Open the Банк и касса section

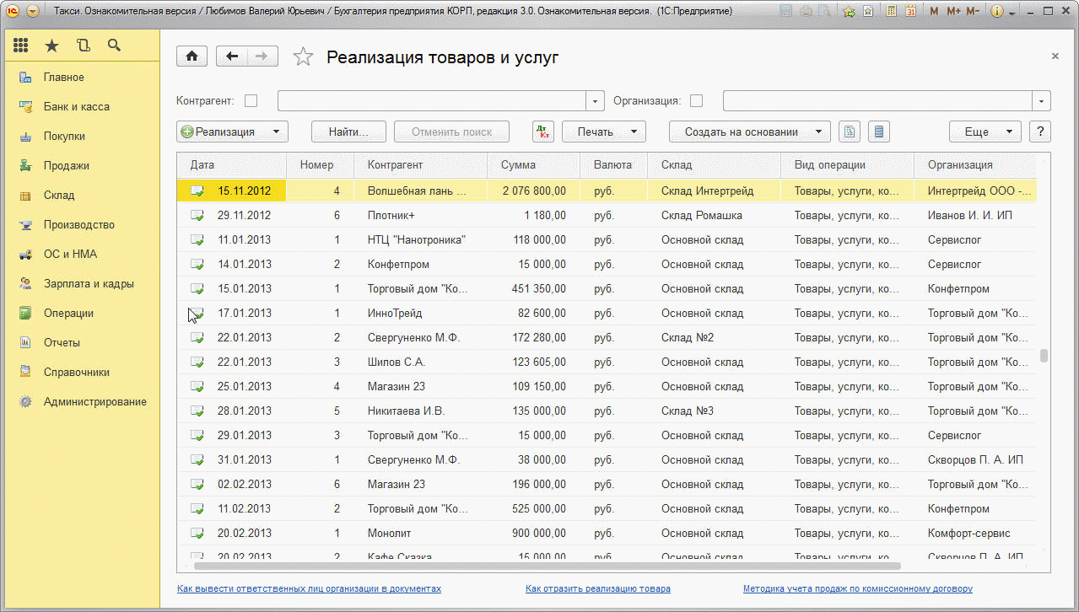tap(80, 106)
